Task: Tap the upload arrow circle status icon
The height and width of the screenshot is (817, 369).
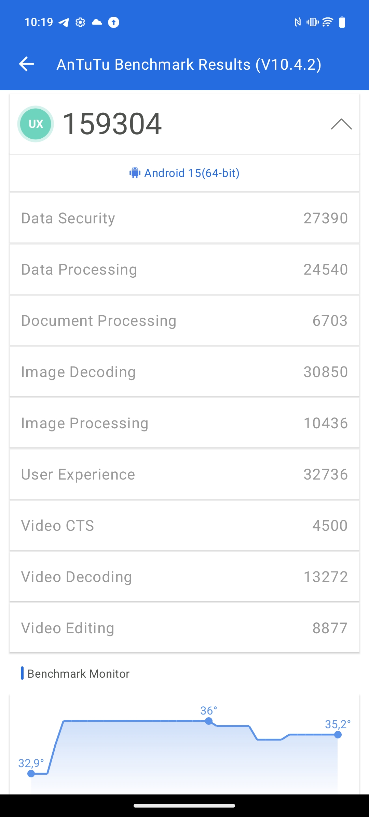Action: click(113, 23)
